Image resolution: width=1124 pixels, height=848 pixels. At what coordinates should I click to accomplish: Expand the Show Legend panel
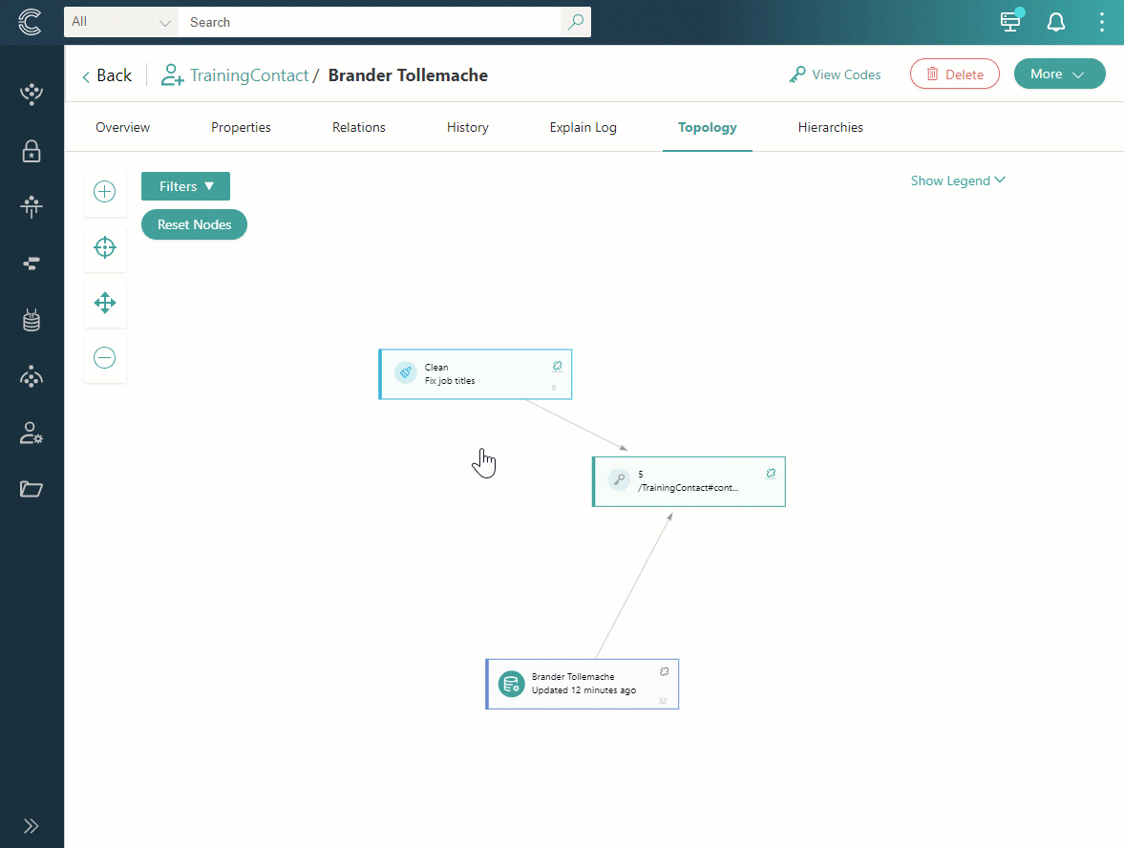(957, 180)
